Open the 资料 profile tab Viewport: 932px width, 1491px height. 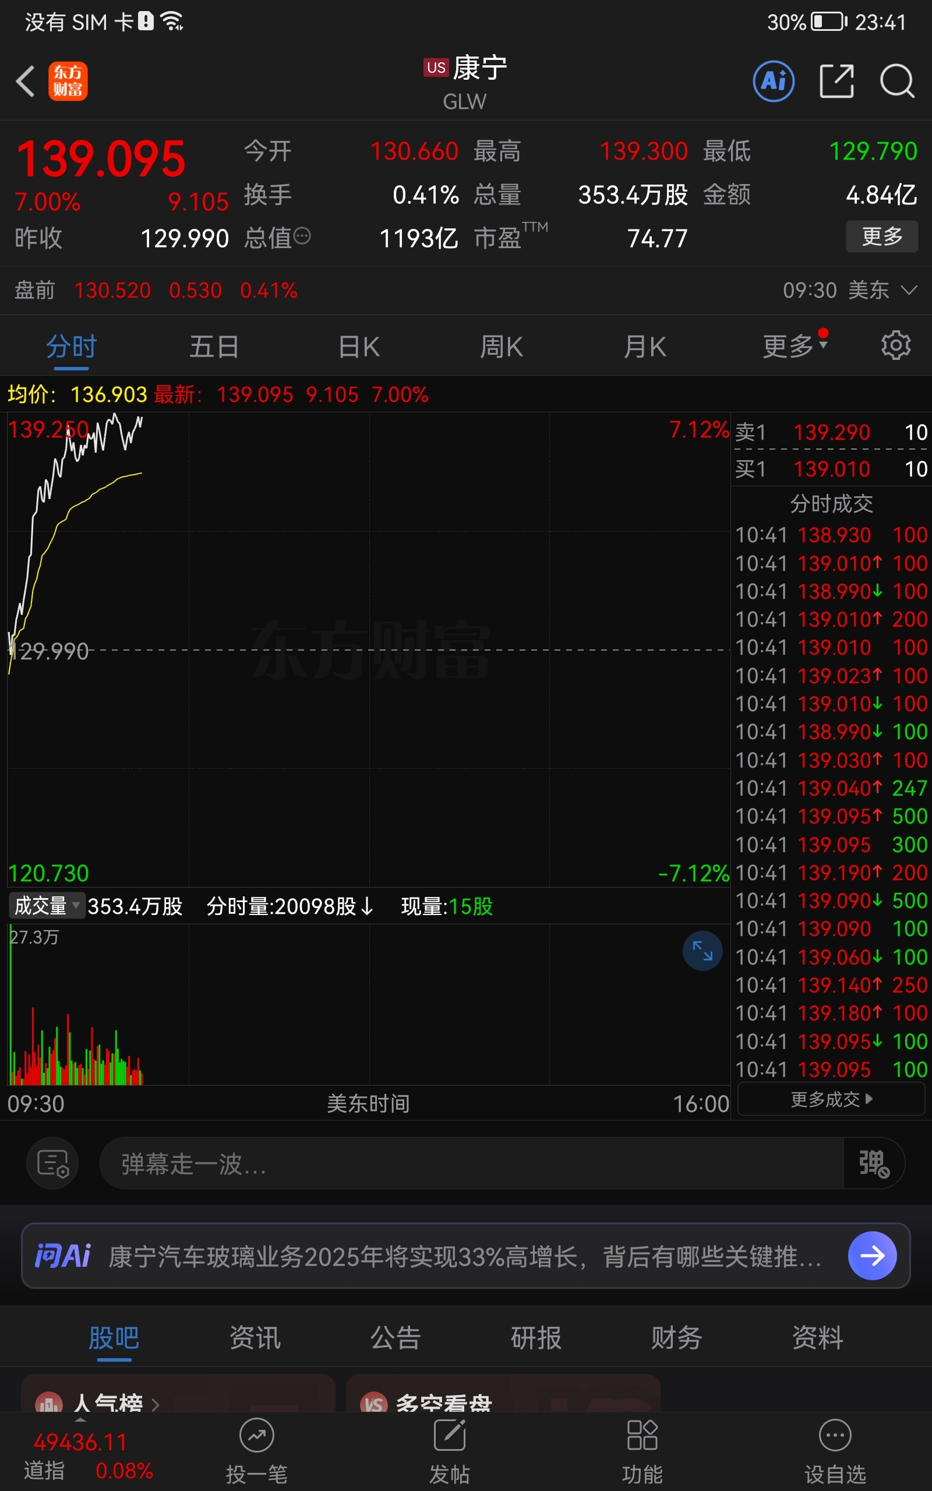click(817, 1338)
